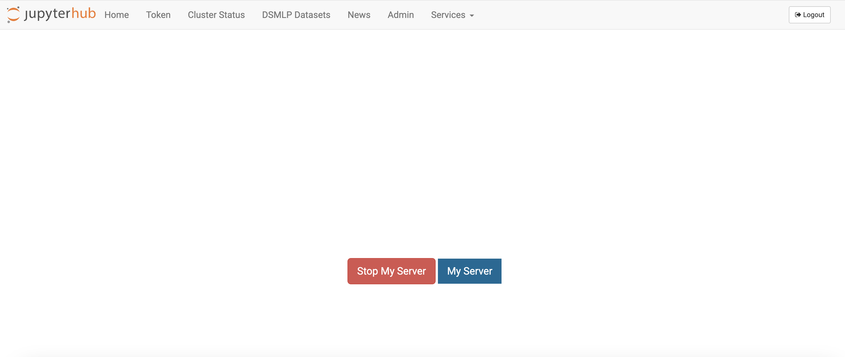
Task: Click the Logout button
Action: click(x=809, y=15)
